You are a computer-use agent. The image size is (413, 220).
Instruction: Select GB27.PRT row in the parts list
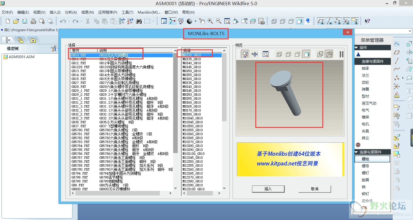coord(121,83)
